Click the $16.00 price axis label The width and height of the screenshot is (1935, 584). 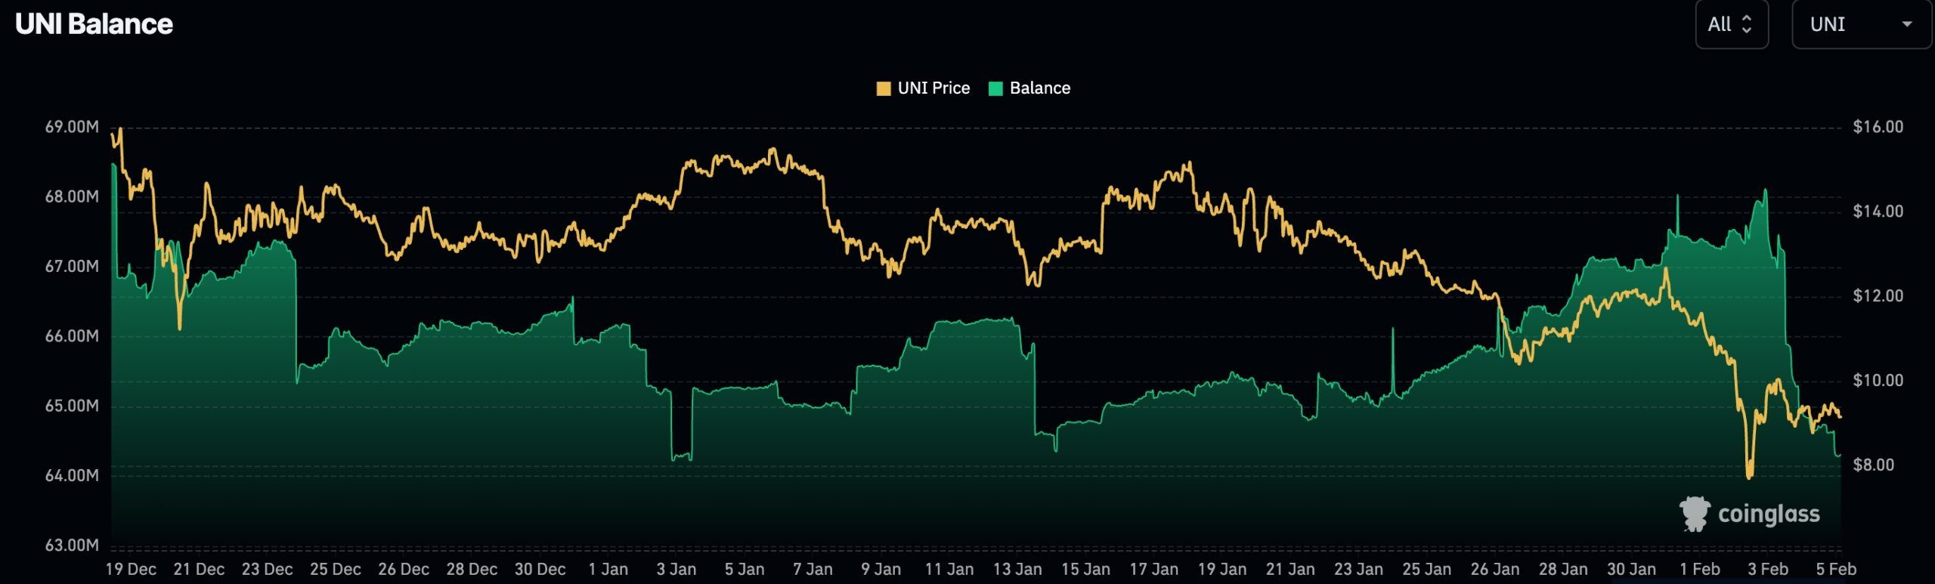[1878, 127]
